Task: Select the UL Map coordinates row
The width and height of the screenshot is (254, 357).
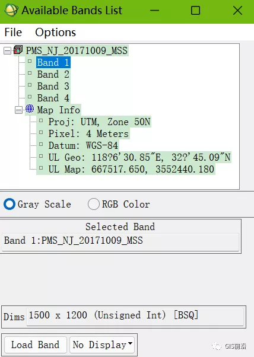Action: 131,169
